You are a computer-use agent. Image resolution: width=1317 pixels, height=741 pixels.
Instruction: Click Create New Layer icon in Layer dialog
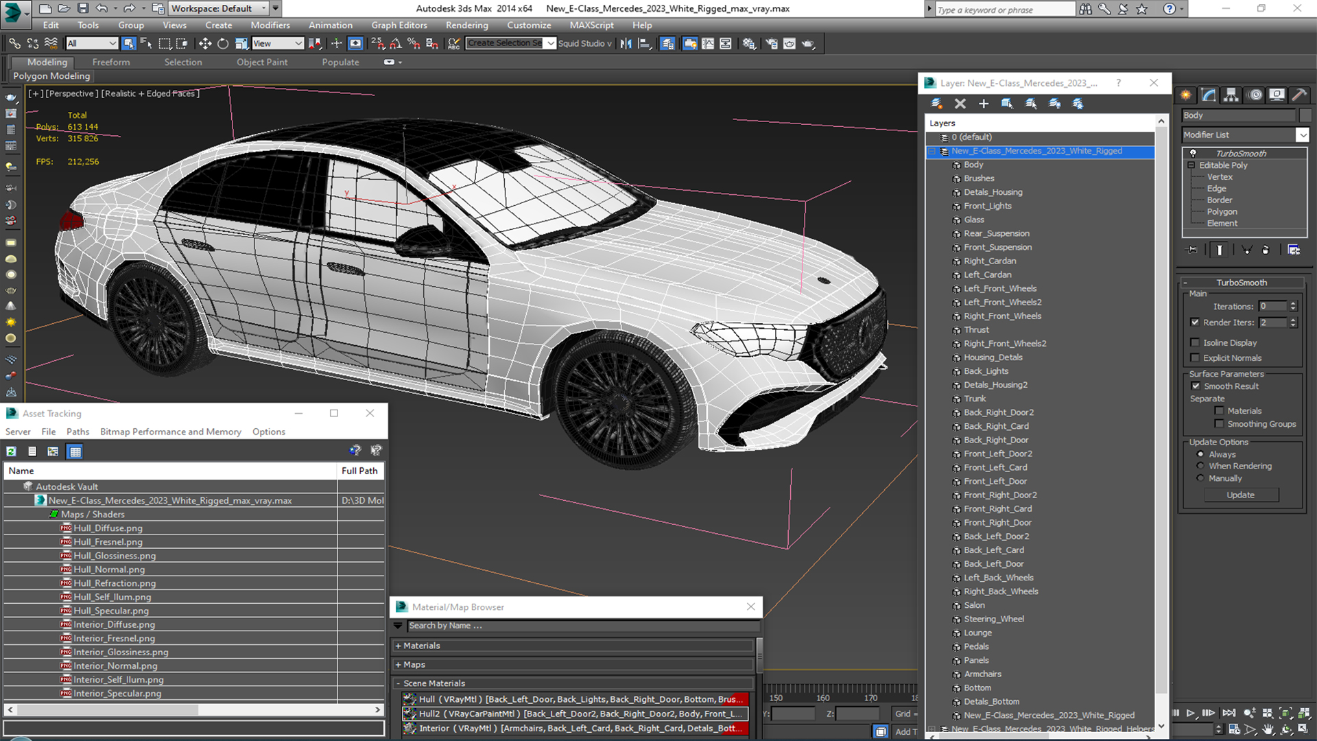[x=936, y=104]
